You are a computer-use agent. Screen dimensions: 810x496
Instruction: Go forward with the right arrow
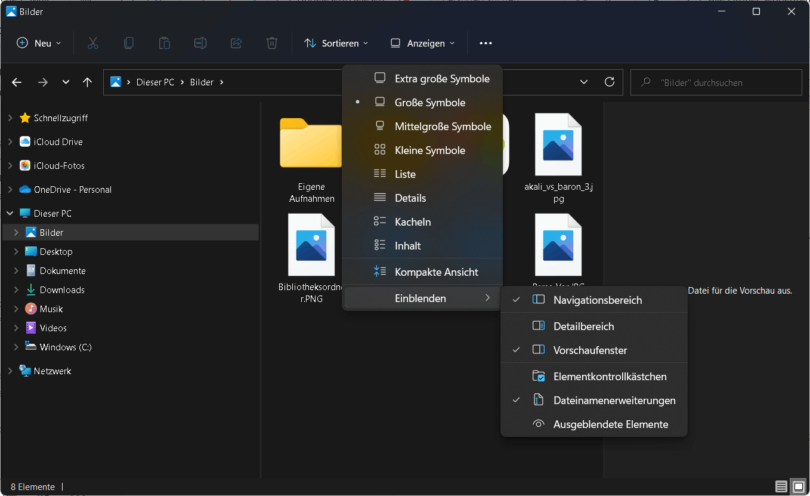tap(42, 82)
